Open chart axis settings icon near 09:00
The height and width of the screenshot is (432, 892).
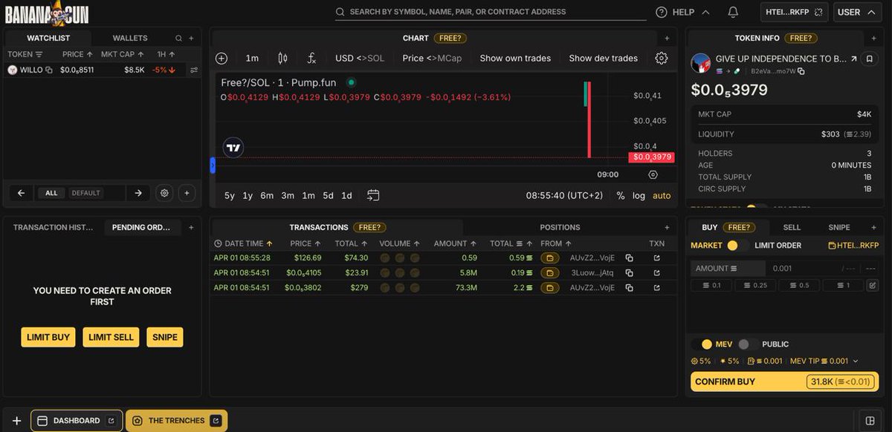pos(653,174)
